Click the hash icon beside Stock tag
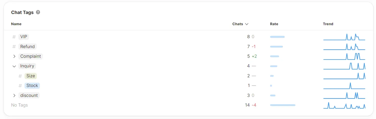Viewport: 376px width, 119px height. (20, 86)
